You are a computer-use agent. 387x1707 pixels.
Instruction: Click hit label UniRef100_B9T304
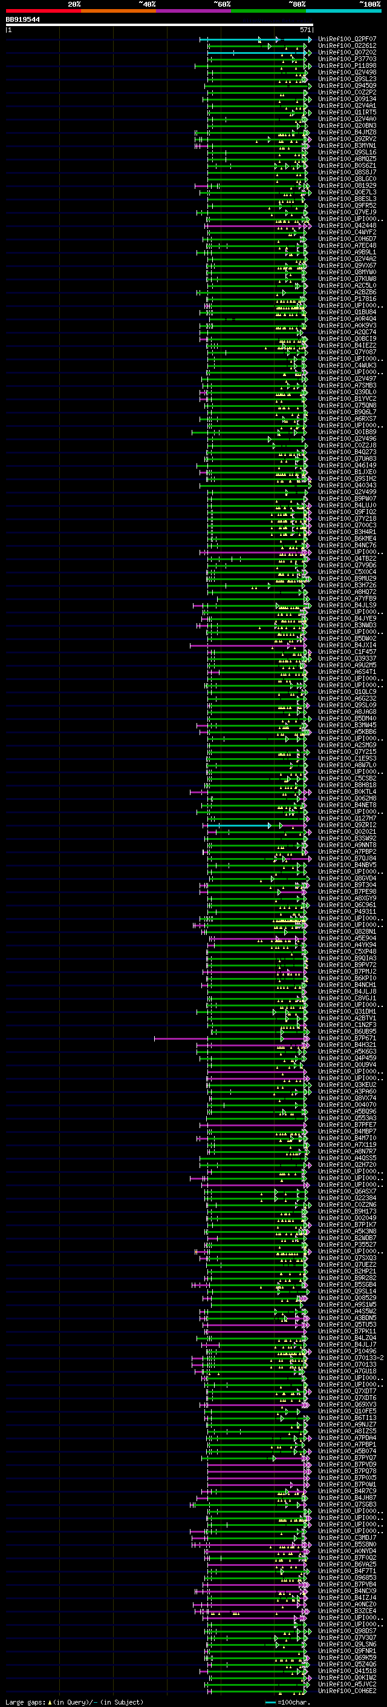point(346,885)
